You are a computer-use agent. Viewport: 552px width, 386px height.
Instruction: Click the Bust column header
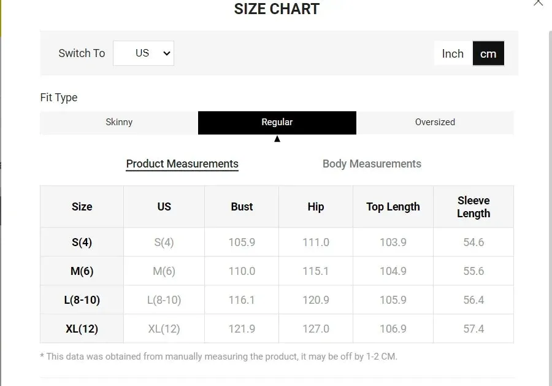pos(242,207)
